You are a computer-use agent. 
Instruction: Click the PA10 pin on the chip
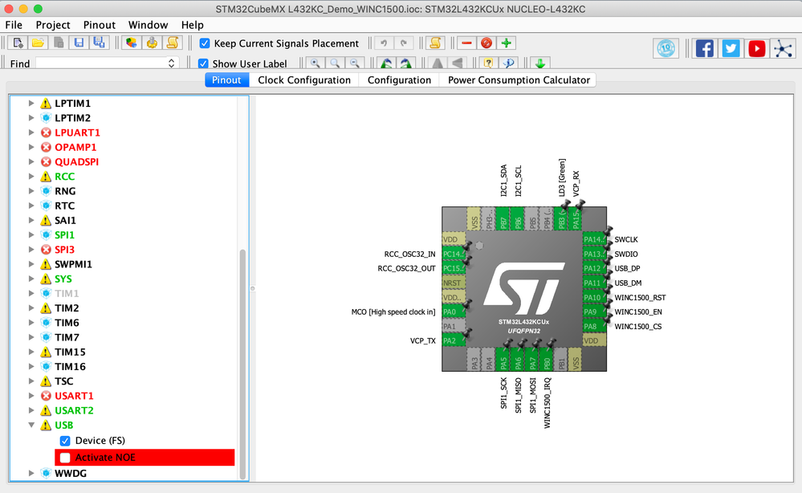(594, 297)
